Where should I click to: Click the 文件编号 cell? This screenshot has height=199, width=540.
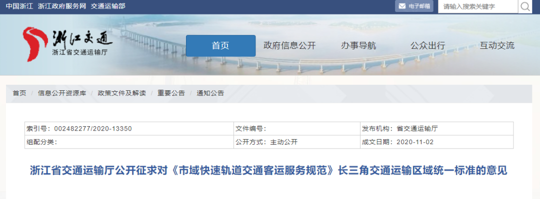click(296, 129)
